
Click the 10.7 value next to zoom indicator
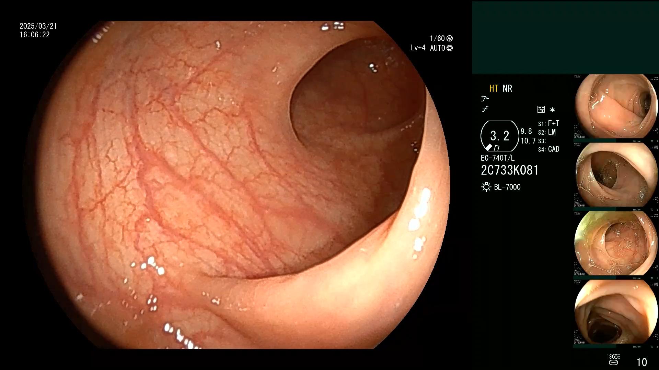click(528, 141)
